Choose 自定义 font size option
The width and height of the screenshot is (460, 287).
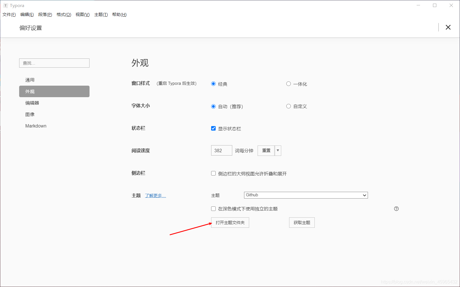tap(289, 106)
